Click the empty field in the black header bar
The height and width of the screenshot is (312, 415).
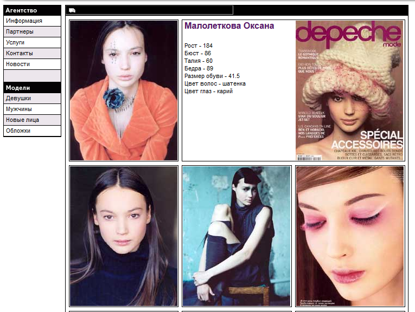(x=150, y=10)
